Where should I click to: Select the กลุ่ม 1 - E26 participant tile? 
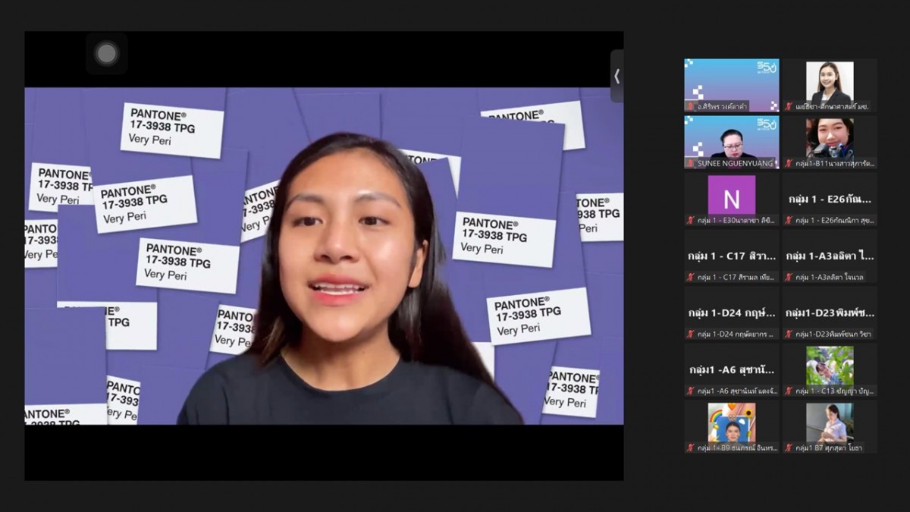pos(830,199)
